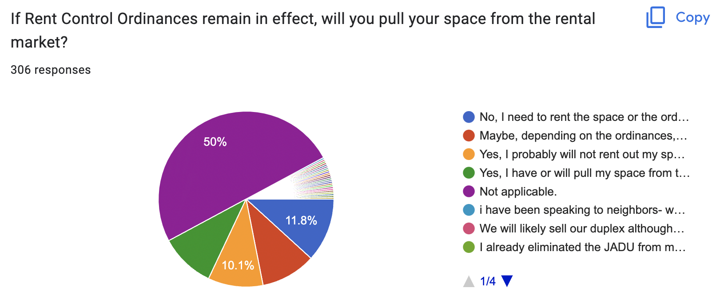
Task: Click orange legend dot for probably not rent
Action: point(469,154)
